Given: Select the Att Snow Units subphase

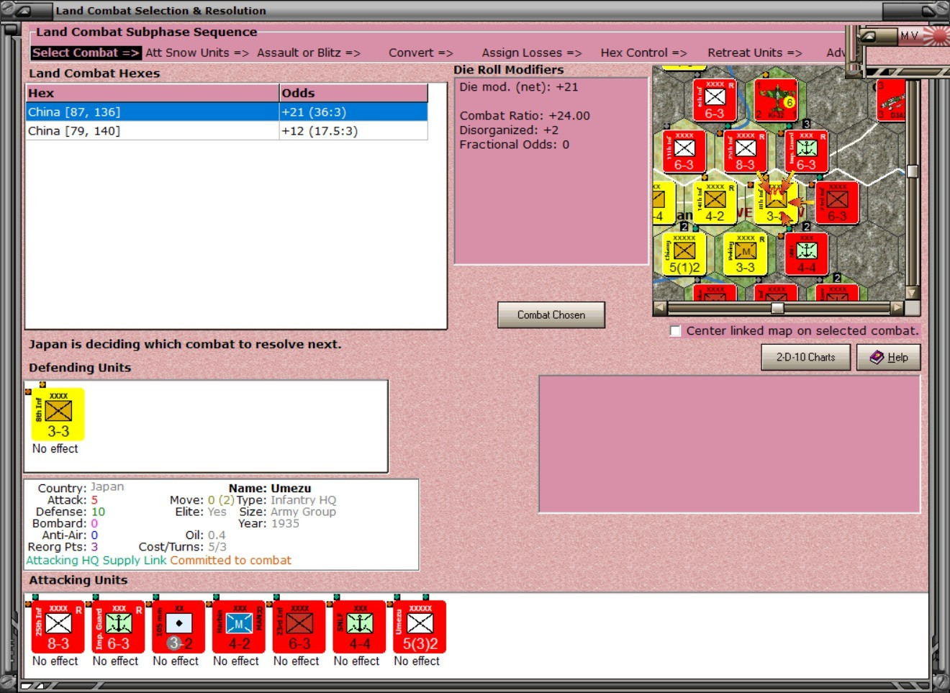Looking at the screenshot, I should 196,53.
